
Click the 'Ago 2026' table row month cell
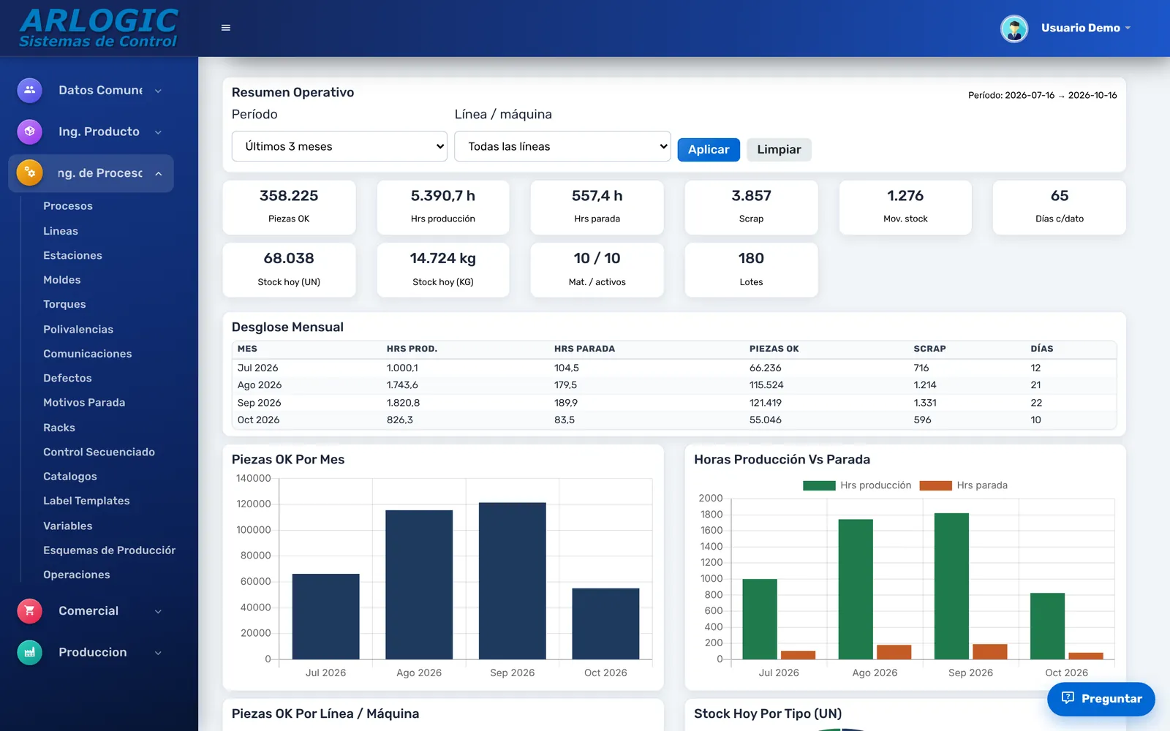coord(260,385)
